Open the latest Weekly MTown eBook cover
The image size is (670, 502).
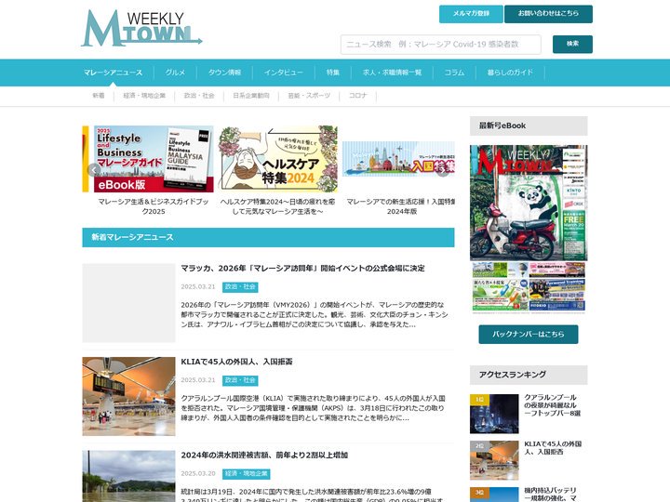click(x=529, y=230)
